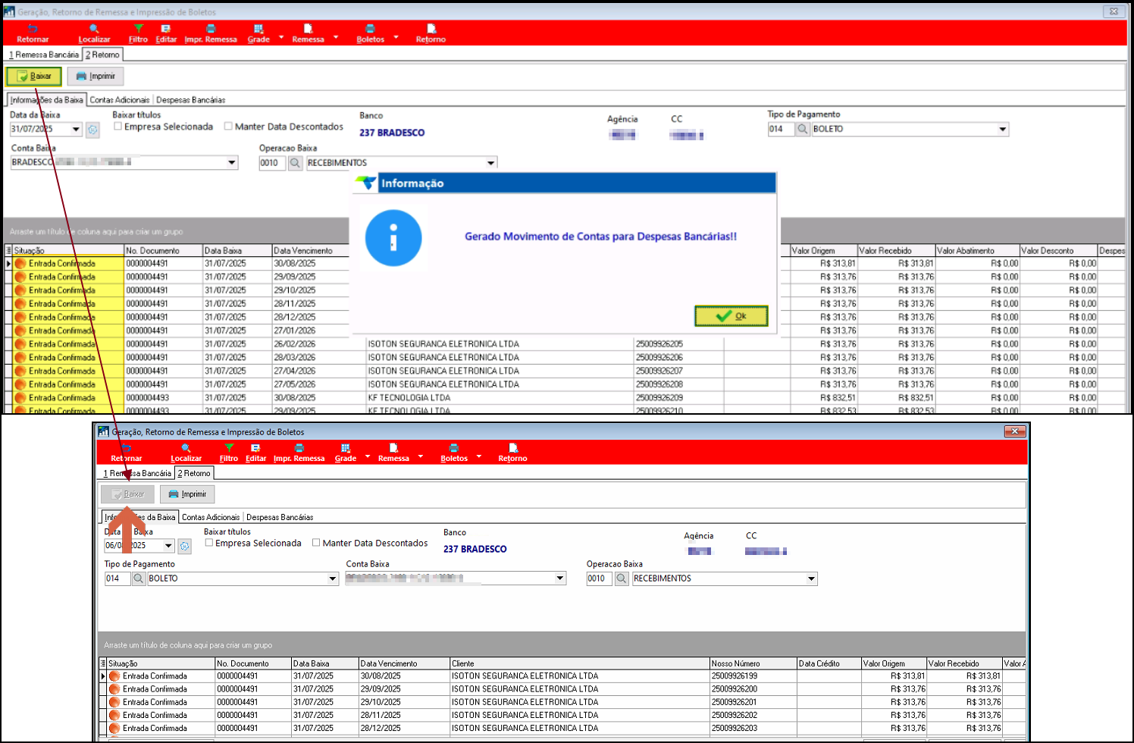
Task: Expand BOLETO payment type dropdown in upper window
Action: tap(1003, 129)
